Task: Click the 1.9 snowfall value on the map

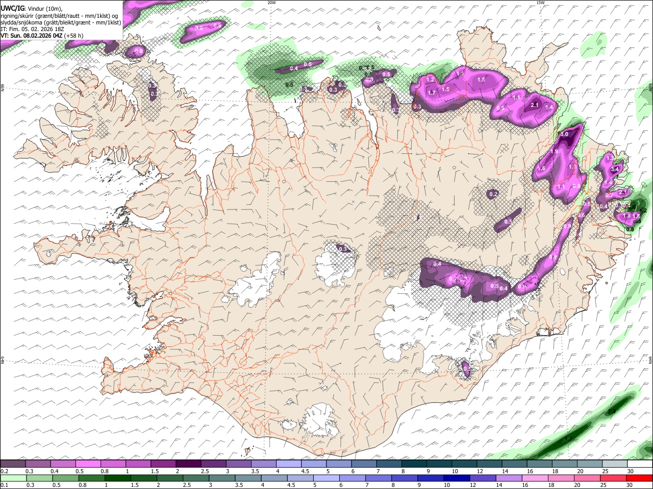Action: (555, 151)
